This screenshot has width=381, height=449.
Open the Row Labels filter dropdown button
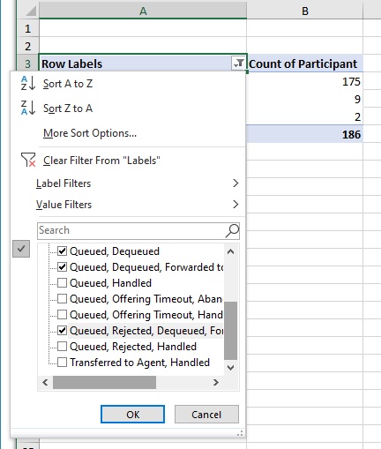238,64
